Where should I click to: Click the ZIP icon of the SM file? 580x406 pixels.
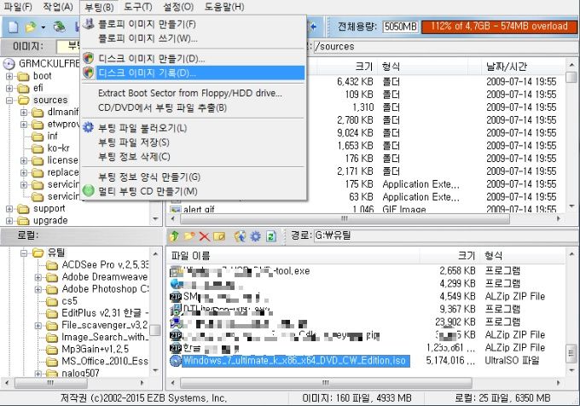[176, 297]
